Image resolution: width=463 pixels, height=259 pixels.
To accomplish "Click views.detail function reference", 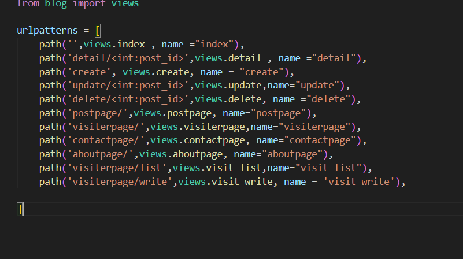I will coord(228,58).
